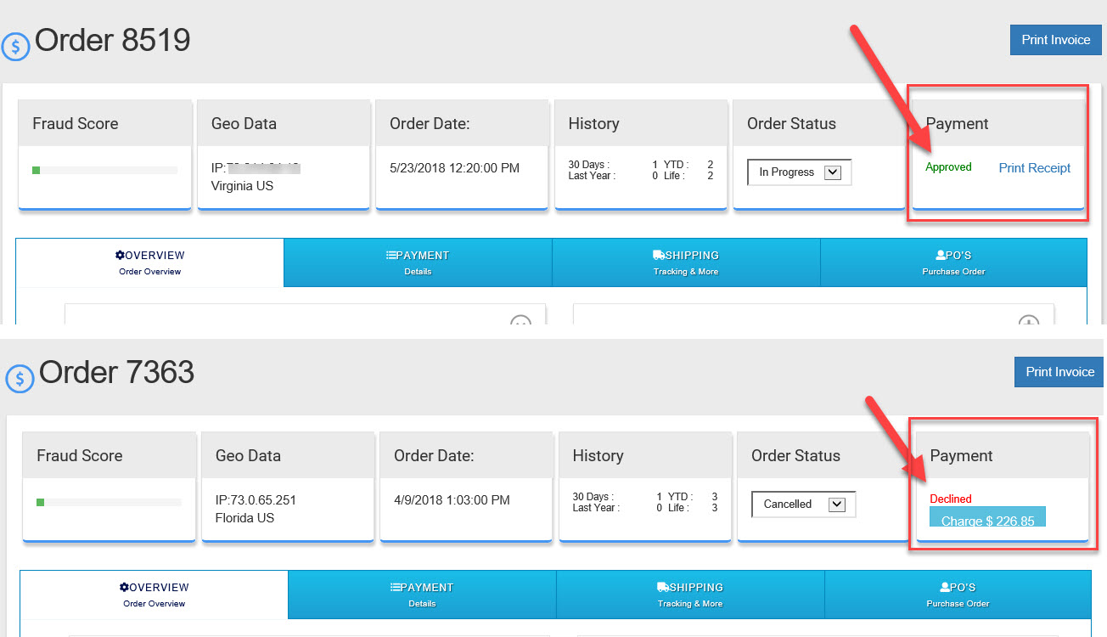Click truck icon on Order 8519 Shipping tab

coord(659,255)
